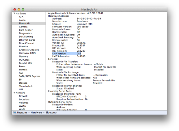Click the Bluetooth Internet Sharing heading

point(67,86)
